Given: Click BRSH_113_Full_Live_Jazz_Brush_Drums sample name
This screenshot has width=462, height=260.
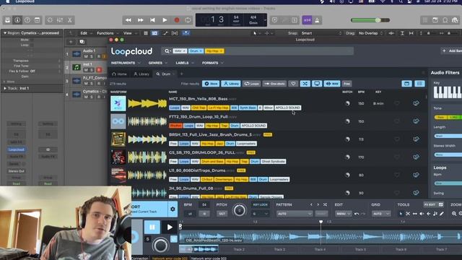Looking at the screenshot, I should [x=210, y=135].
